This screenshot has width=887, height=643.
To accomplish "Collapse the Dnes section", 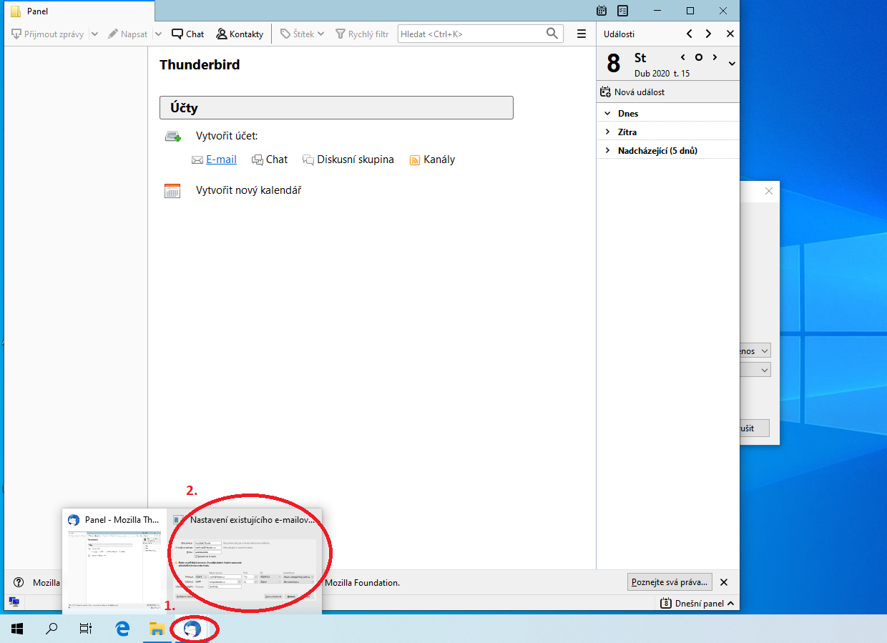I will 607,113.
